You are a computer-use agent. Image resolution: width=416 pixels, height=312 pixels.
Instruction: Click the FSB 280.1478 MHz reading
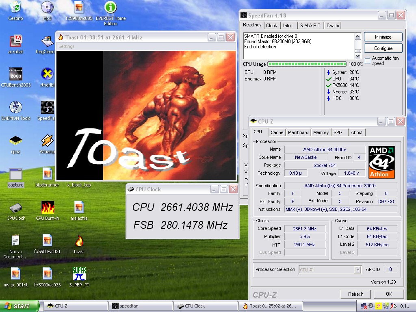coord(180,225)
